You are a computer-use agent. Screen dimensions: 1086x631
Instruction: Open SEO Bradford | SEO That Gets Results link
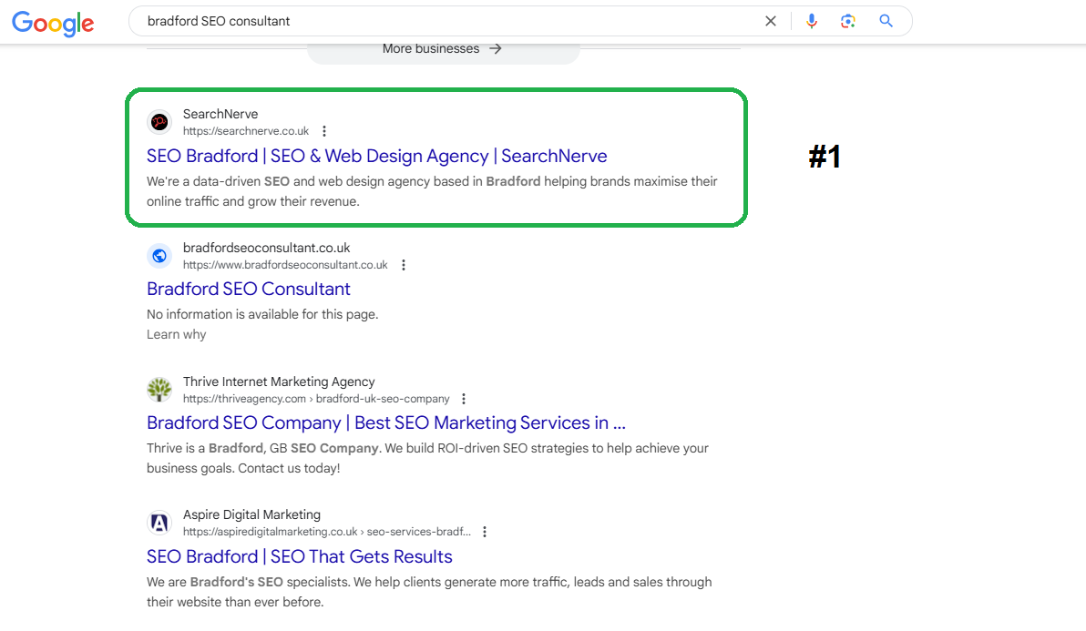(x=299, y=556)
